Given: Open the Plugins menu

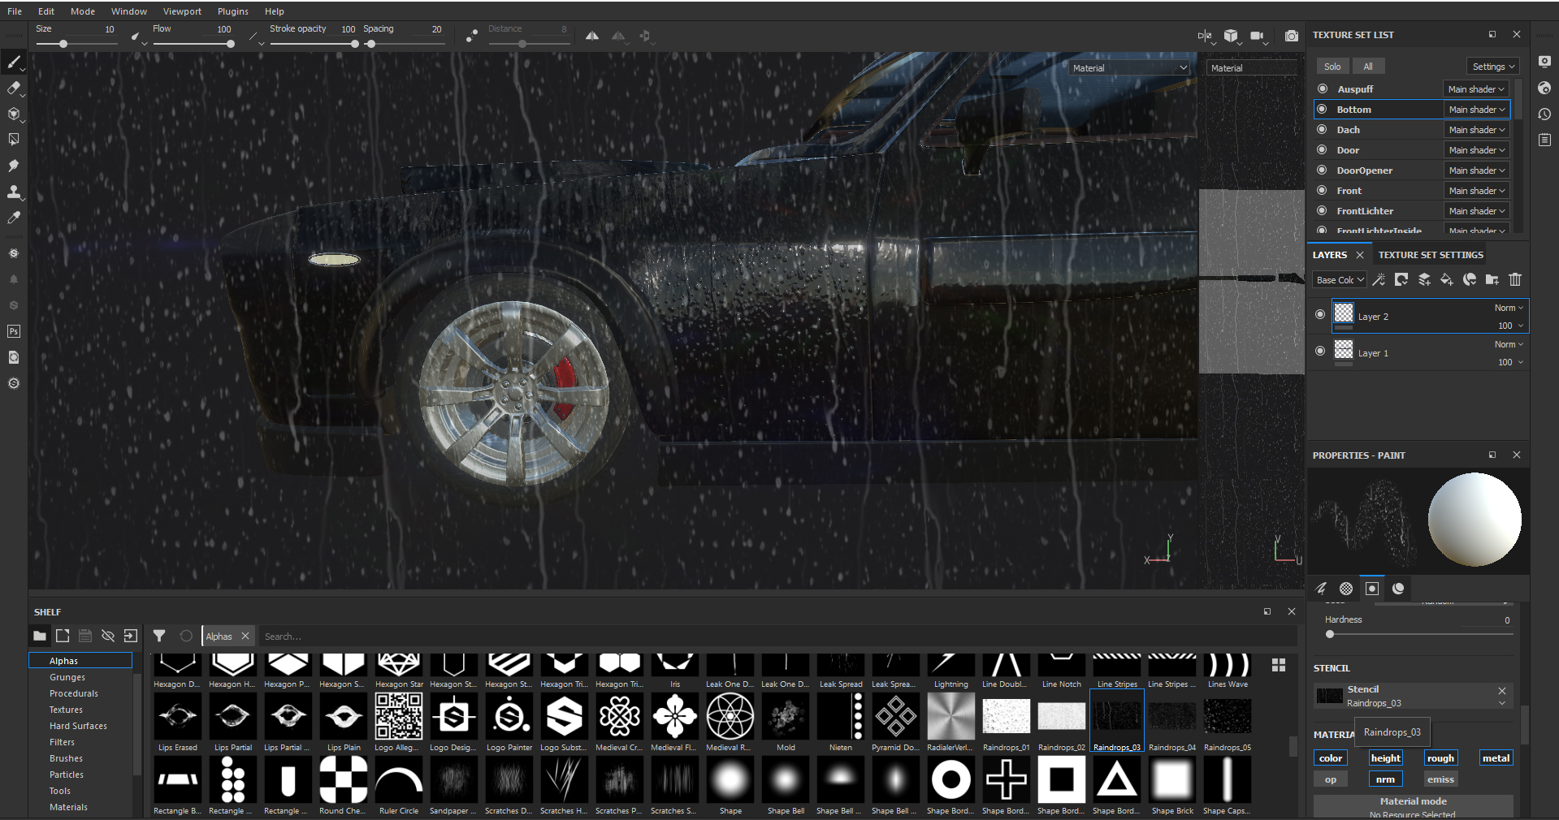Looking at the screenshot, I should 233,11.
